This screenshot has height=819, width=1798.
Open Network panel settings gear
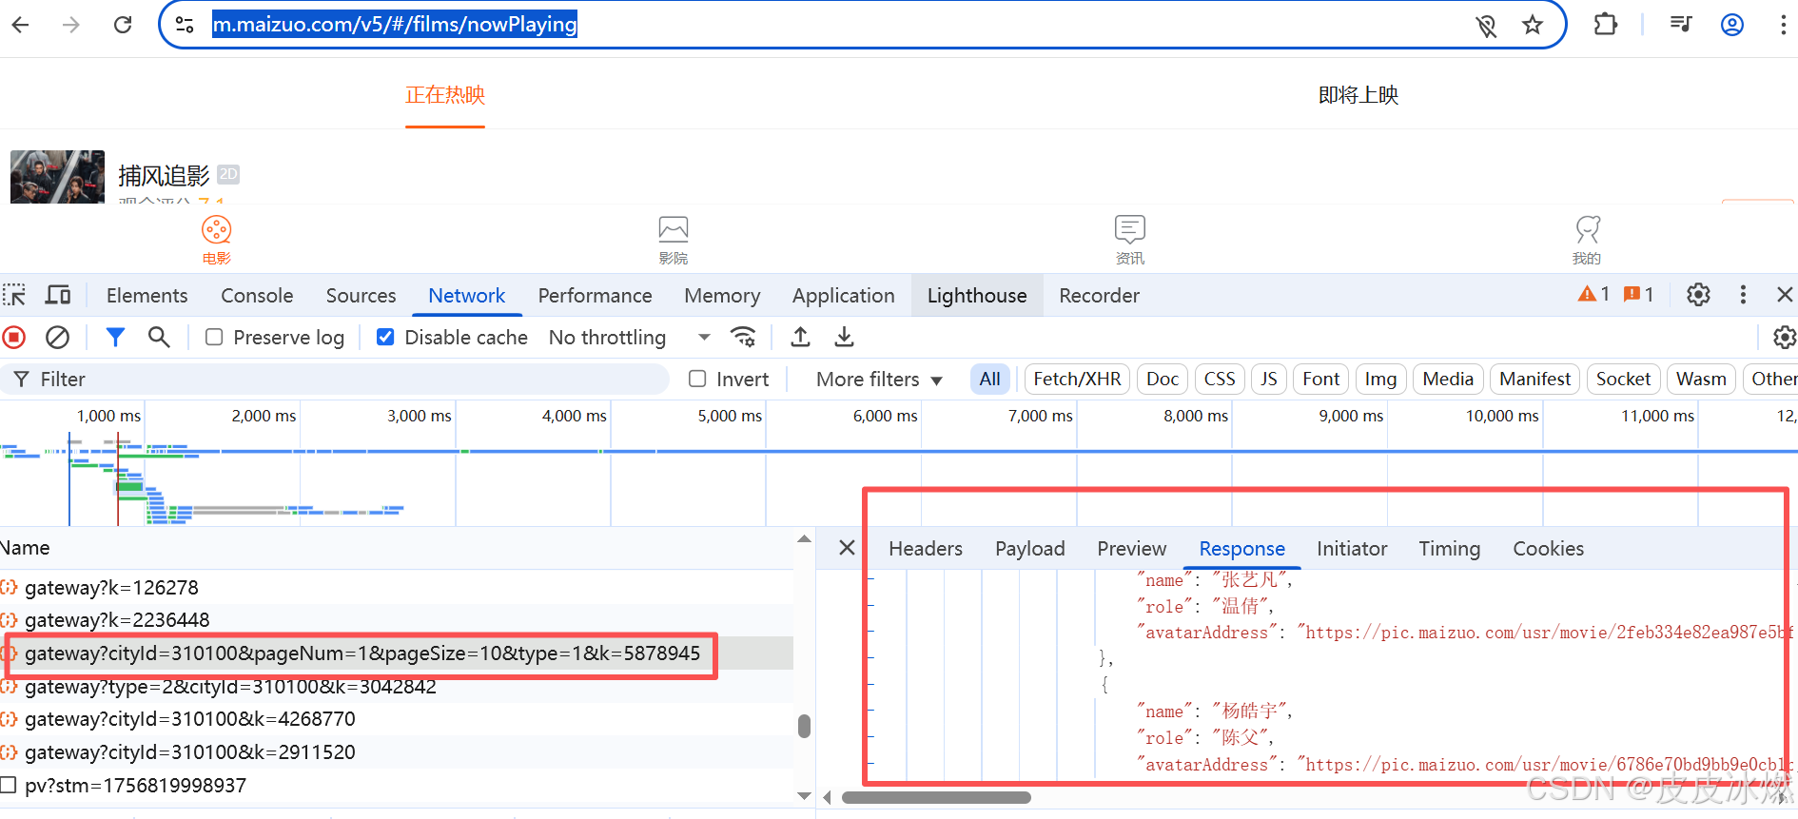(x=1784, y=337)
